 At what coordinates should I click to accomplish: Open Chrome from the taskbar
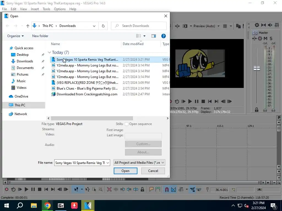pos(47,206)
